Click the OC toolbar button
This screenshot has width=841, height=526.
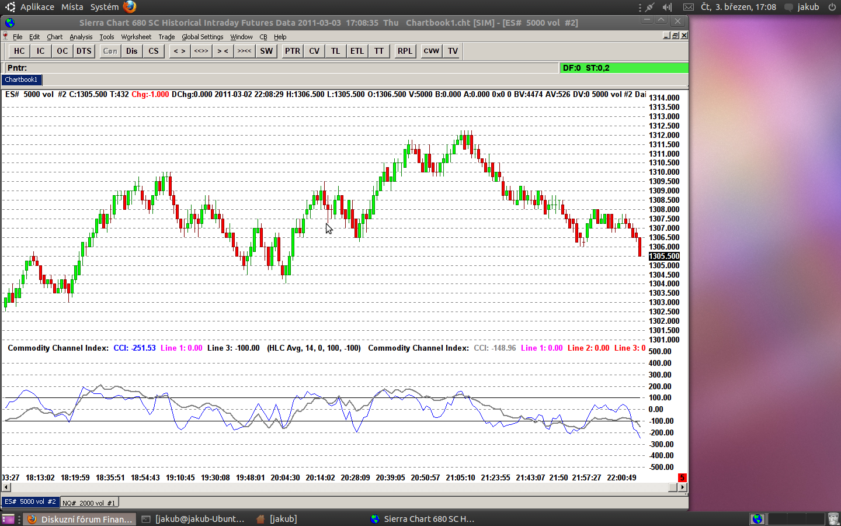pyautogui.click(x=62, y=51)
